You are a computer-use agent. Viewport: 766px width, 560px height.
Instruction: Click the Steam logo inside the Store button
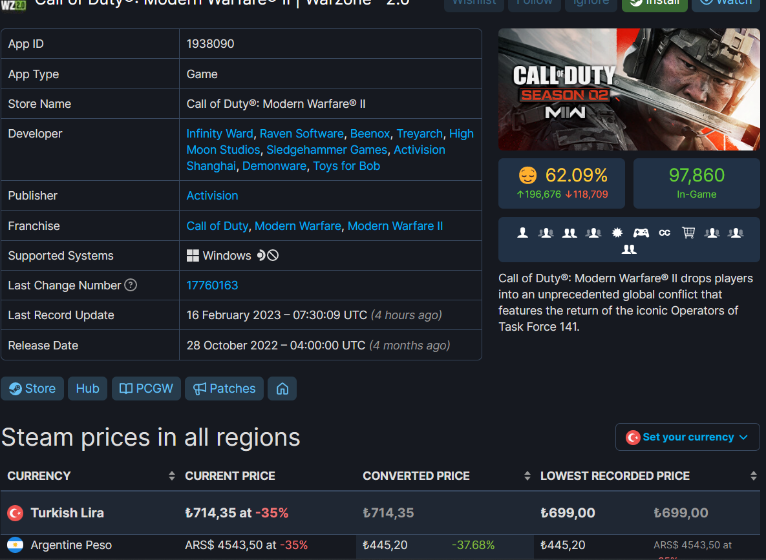(15, 389)
